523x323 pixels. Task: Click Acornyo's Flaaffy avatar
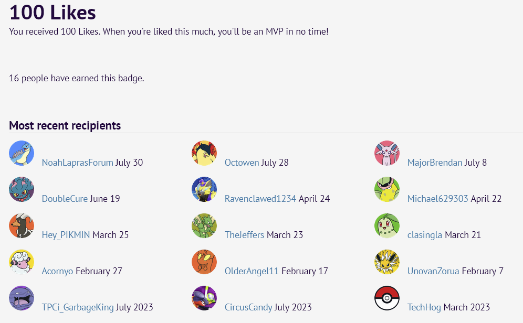tap(22, 262)
